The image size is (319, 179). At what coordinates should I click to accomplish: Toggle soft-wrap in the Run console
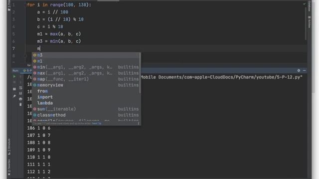20,88
